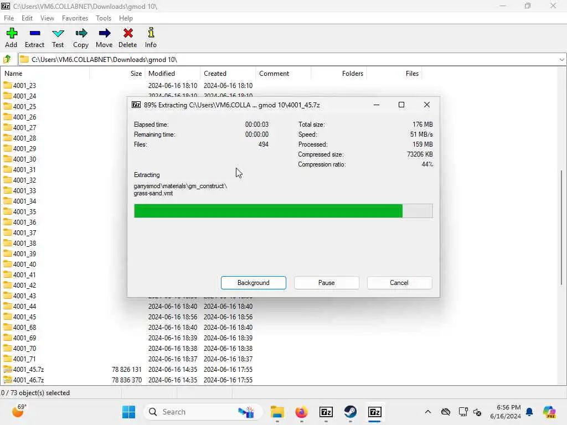The height and width of the screenshot is (425, 567).
Task: Click the 7z icon in extraction dialog title
Action: click(x=136, y=105)
